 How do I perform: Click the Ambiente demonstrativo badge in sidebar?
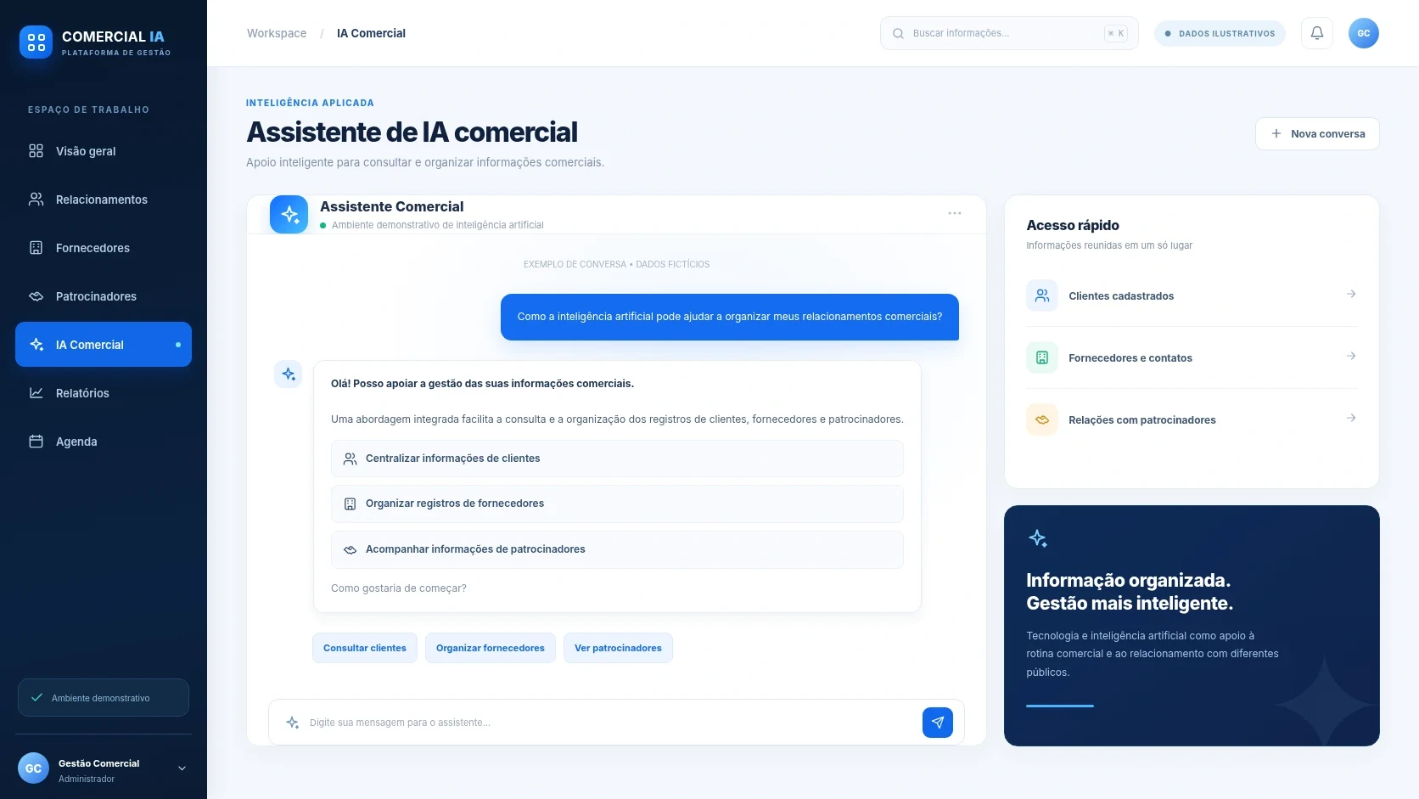click(x=104, y=698)
